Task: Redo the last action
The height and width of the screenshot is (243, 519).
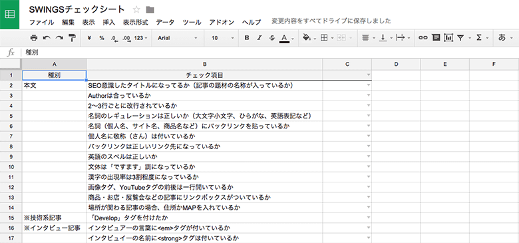Action: [x=59, y=38]
